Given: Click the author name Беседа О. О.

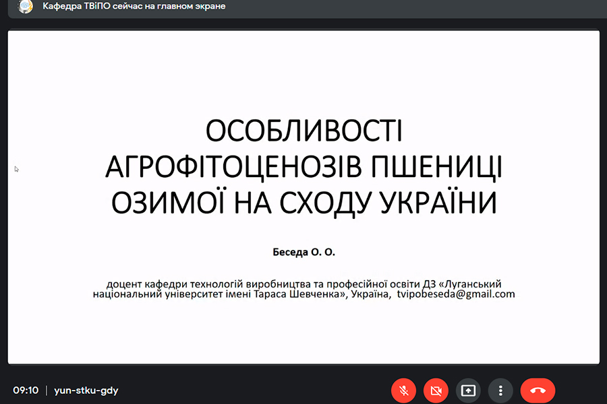Looking at the screenshot, I should tap(303, 252).
